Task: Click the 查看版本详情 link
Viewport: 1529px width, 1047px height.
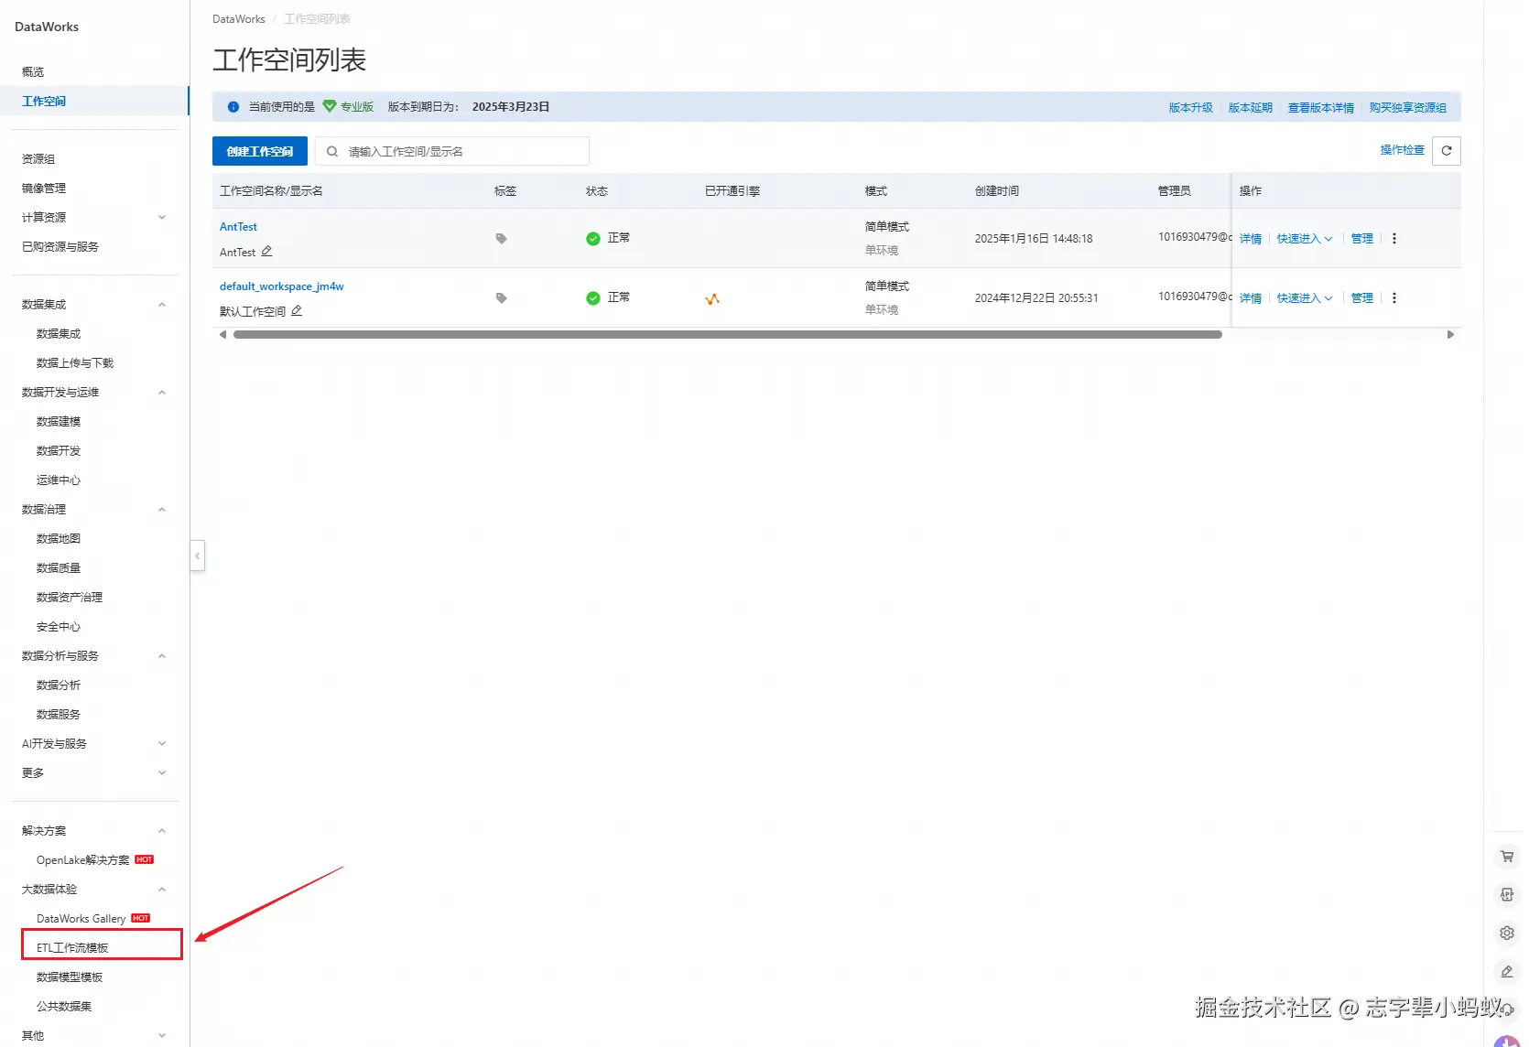Action: 1321,107
